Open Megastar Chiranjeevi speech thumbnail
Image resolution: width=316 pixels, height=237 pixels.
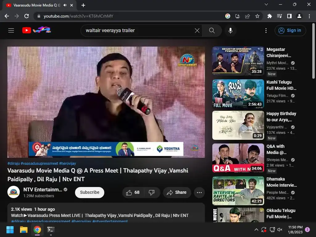click(x=238, y=61)
